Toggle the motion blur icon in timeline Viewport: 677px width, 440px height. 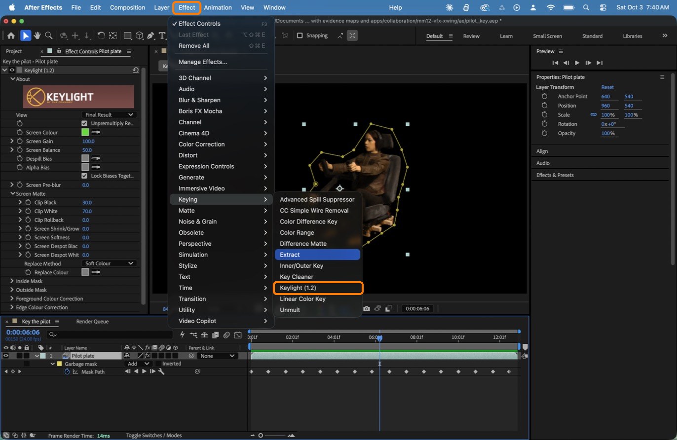226,335
